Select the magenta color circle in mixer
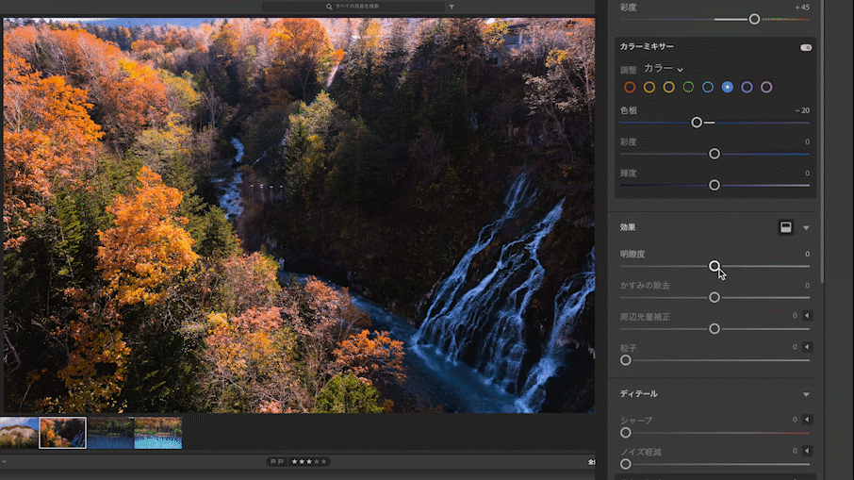 pos(766,87)
